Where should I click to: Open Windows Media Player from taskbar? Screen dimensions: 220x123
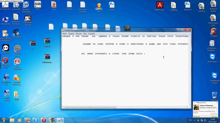pos(20,120)
